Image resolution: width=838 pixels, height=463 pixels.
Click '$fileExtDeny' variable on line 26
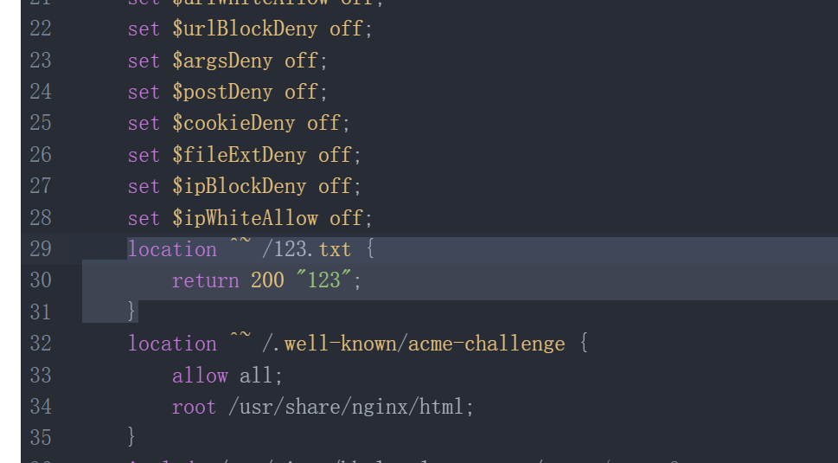(x=240, y=155)
